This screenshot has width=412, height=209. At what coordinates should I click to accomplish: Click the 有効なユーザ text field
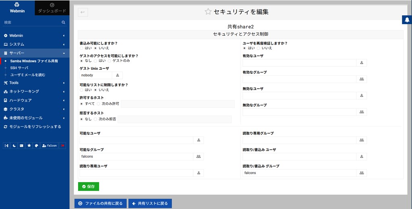tap(299, 63)
